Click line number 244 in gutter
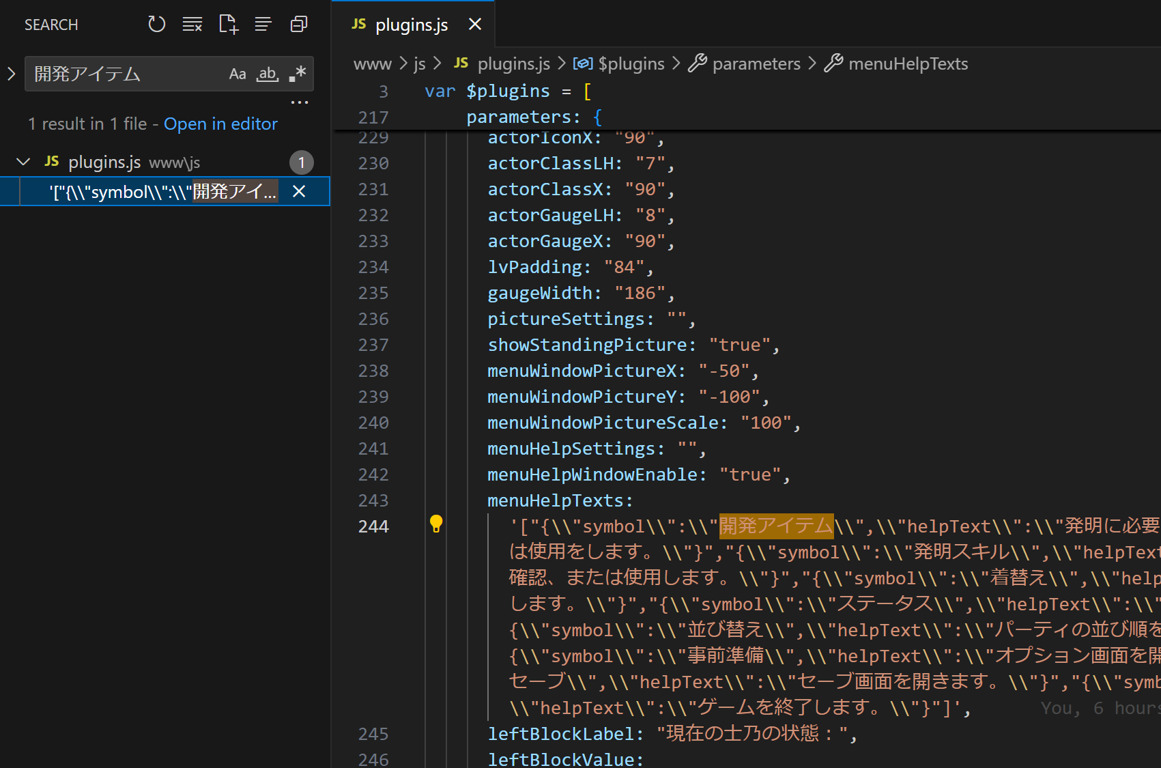The height and width of the screenshot is (768, 1161). (x=373, y=526)
